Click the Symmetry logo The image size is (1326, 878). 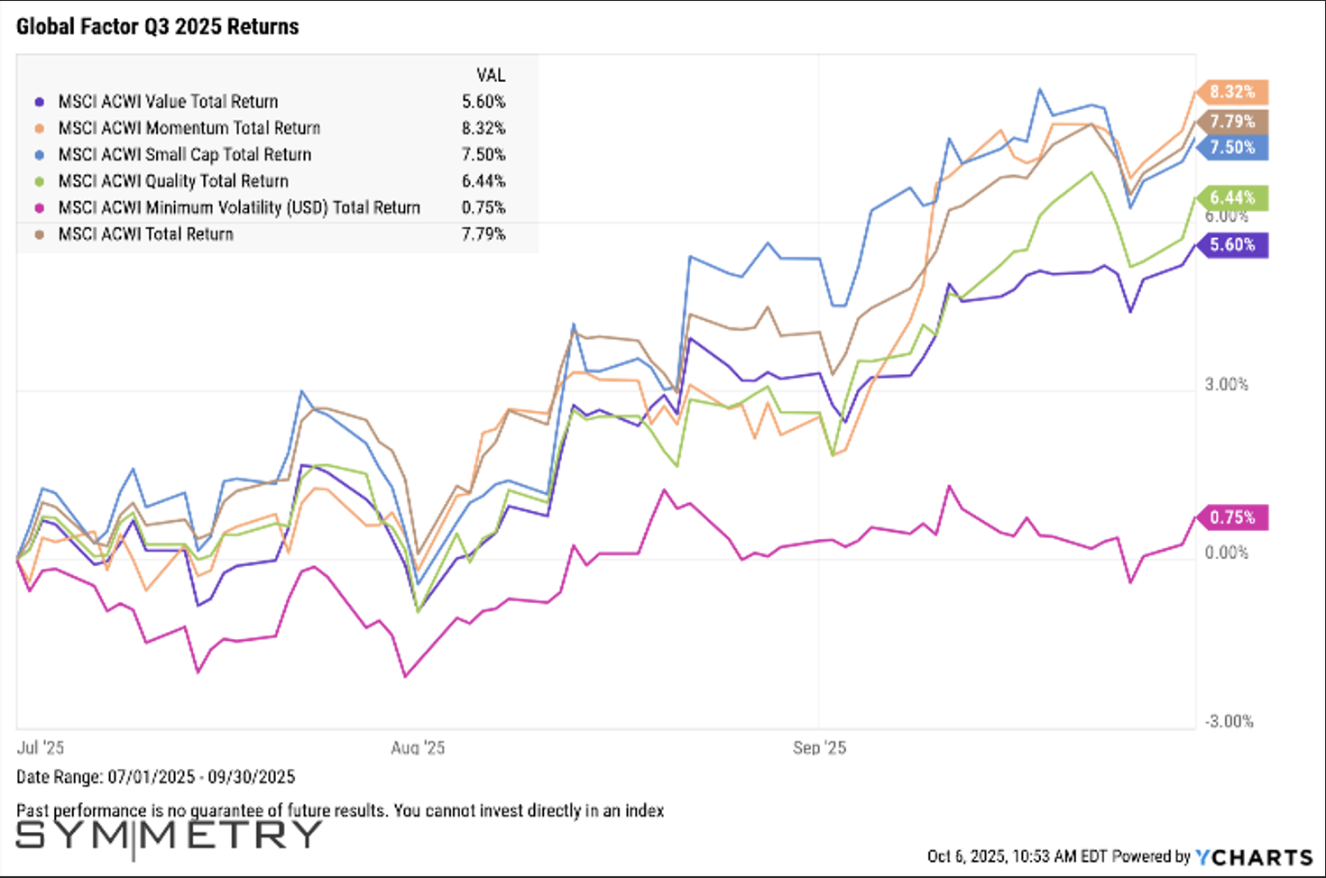169,836
